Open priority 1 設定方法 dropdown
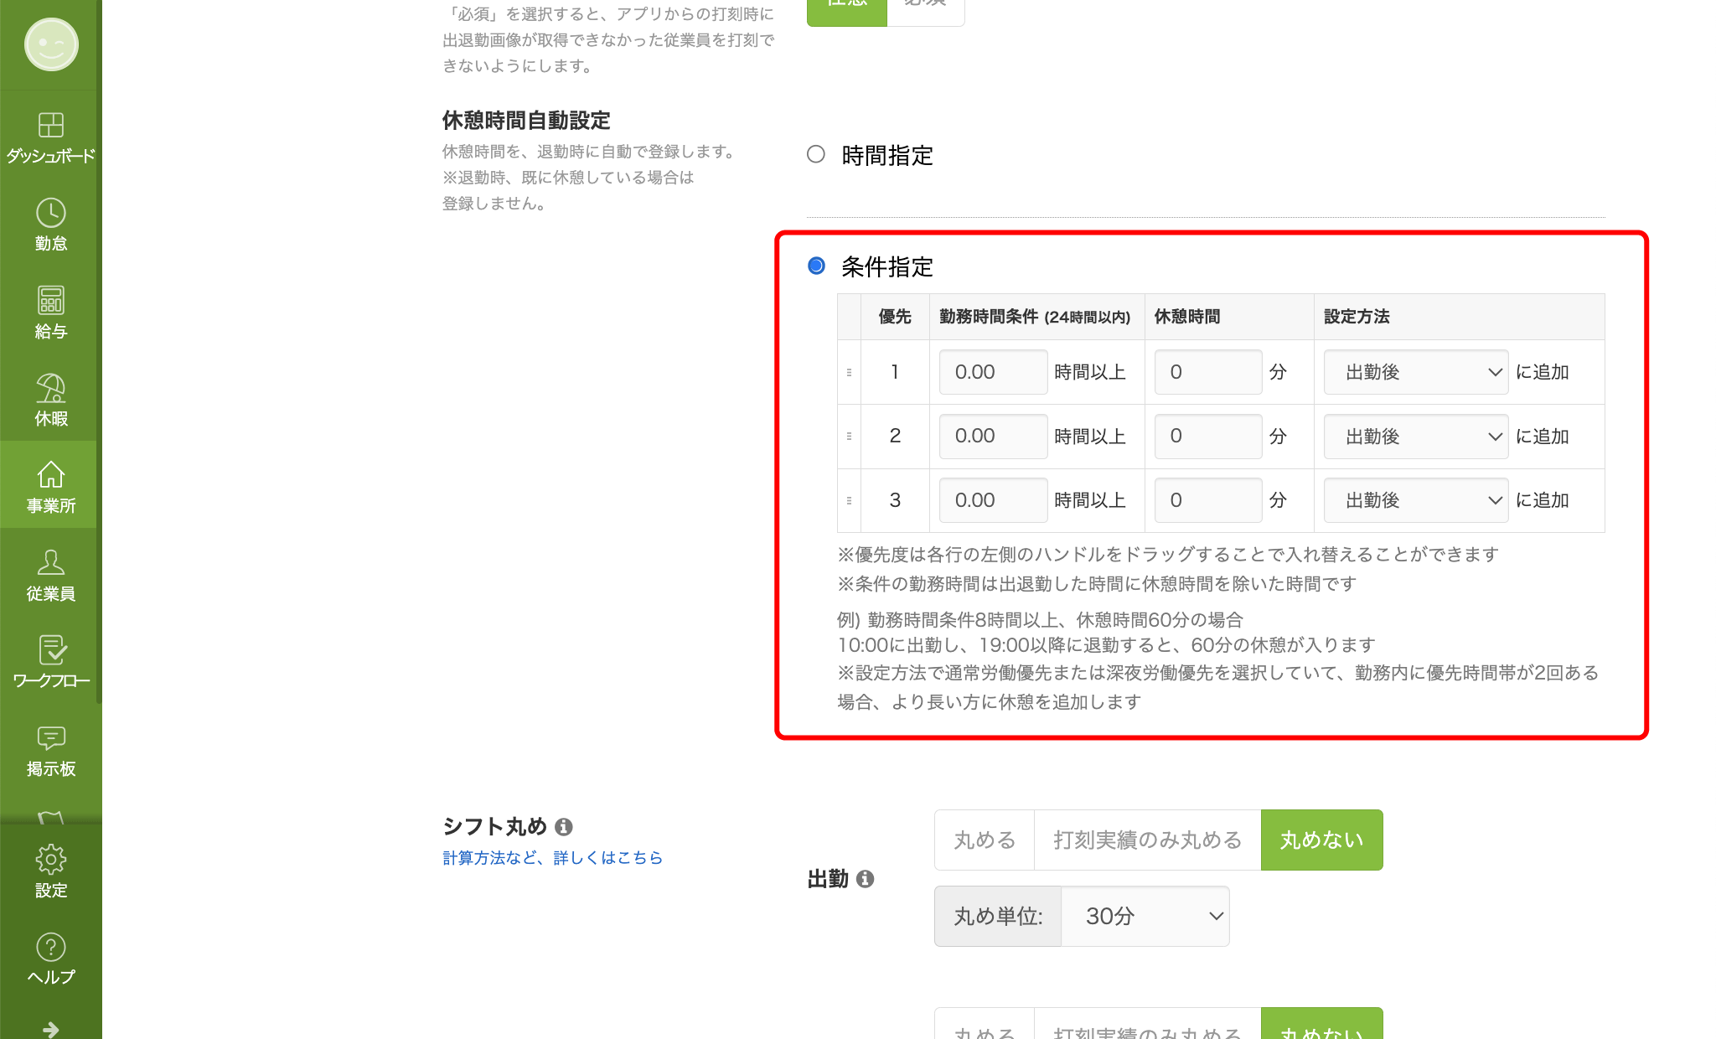The height and width of the screenshot is (1039, 1716). click(1415, 372)
